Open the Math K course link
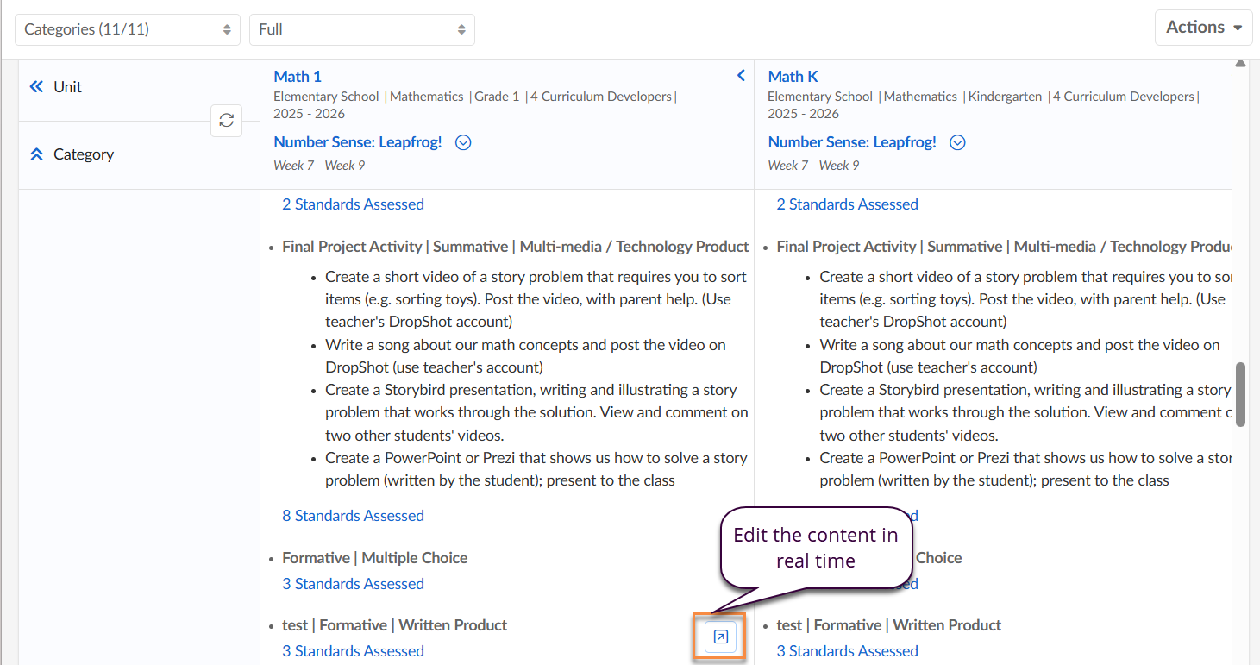This screenshot has height=665, width=1260. [793, 77]
